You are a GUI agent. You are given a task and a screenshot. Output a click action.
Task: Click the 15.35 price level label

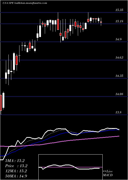point(119,10)
